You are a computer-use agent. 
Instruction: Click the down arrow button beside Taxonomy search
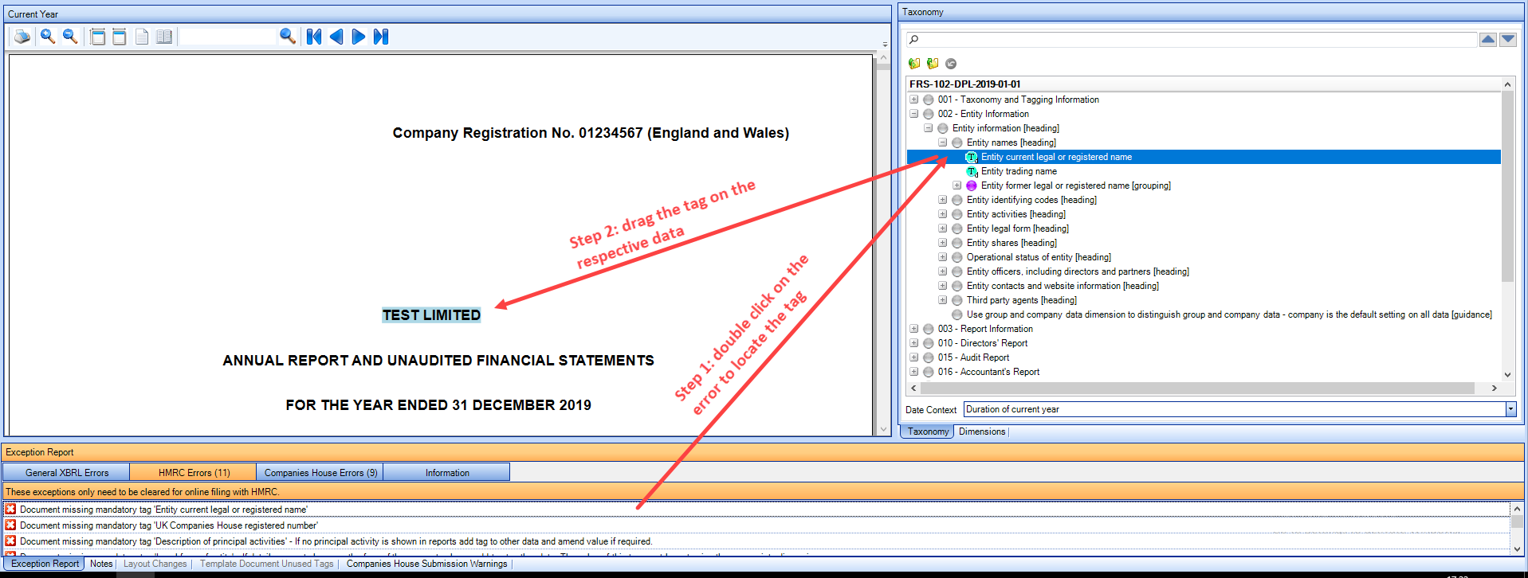[1508, 39]
